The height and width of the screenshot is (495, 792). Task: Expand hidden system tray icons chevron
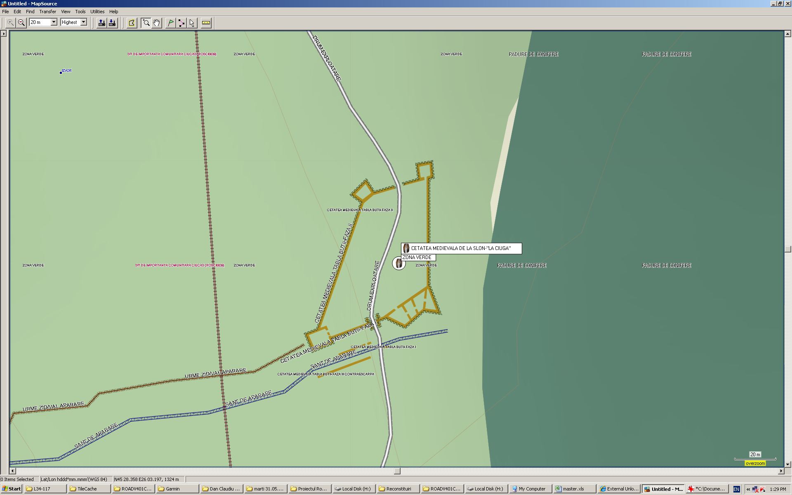pos(748,489)
